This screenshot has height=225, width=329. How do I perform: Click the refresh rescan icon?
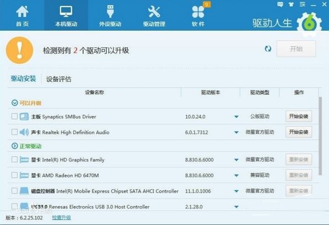tap(268, 48)
